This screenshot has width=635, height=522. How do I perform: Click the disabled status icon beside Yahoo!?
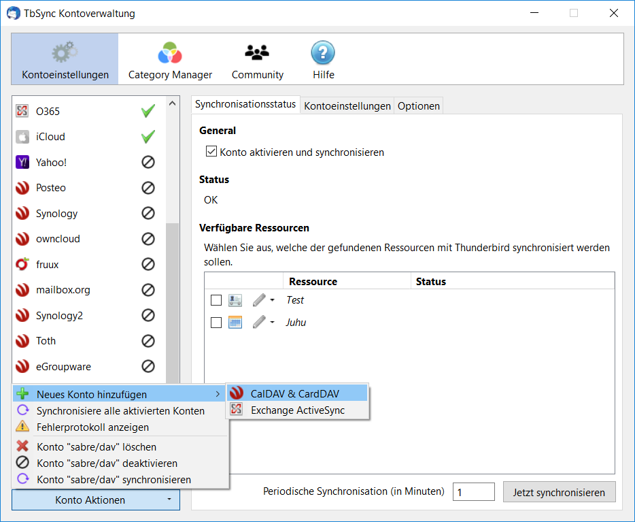pos(148,162)
